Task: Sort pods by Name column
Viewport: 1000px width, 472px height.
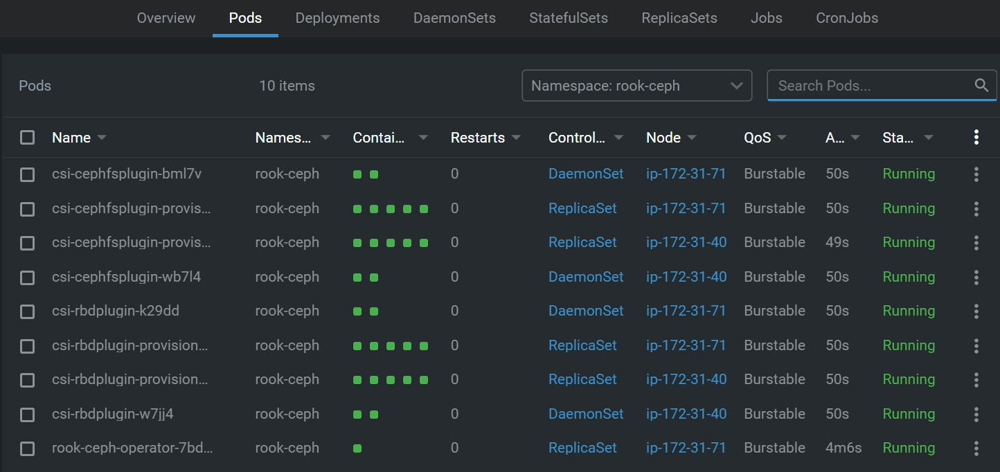Action: [x=79, y=138]
